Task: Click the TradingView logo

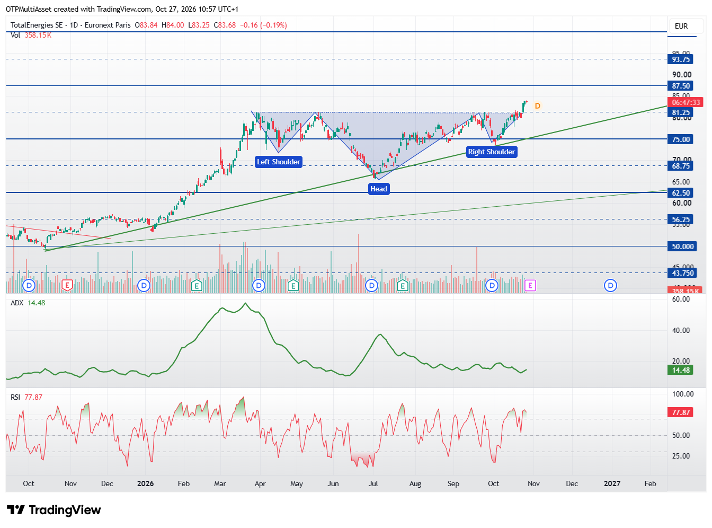Action: pos(54,510)
